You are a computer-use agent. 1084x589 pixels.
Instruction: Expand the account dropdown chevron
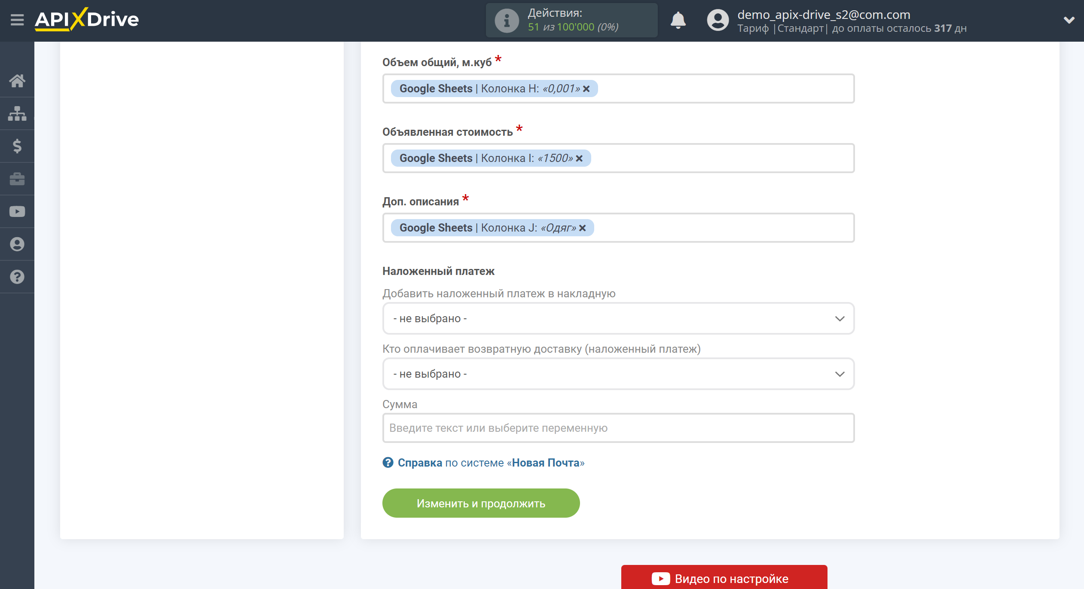[x=1069, y=20]
